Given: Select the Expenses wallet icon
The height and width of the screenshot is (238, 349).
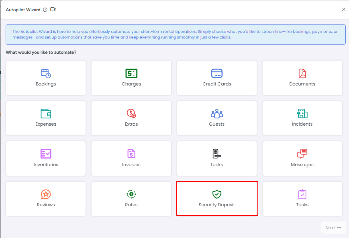Looking at the screenshot, I should (46, 114).
